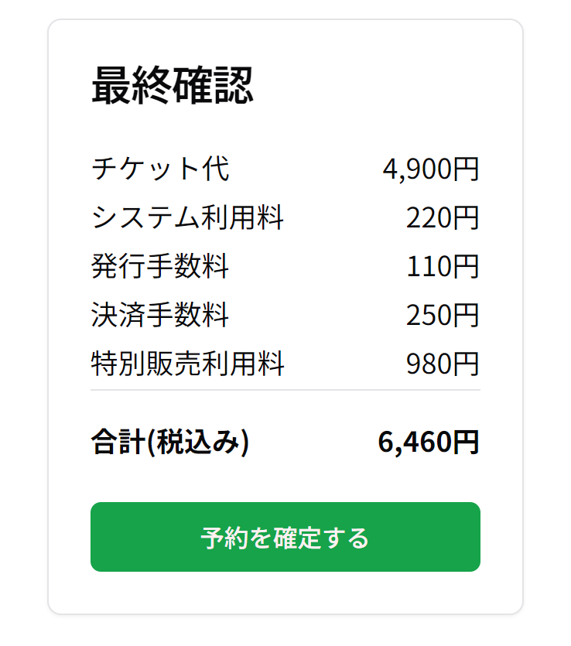
Task: Select the 110円 issuing fee amount
Action: (443, 266)
